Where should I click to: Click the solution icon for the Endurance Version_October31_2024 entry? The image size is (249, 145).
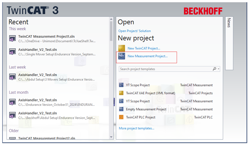coord(12,102)
